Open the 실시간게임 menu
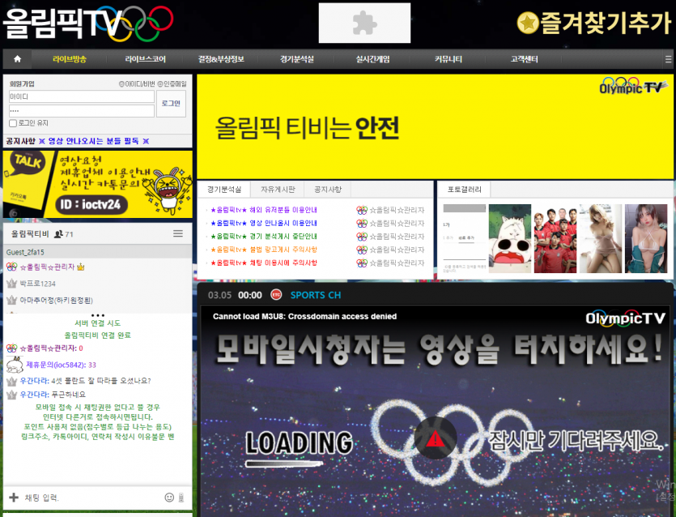 point(373,59)
